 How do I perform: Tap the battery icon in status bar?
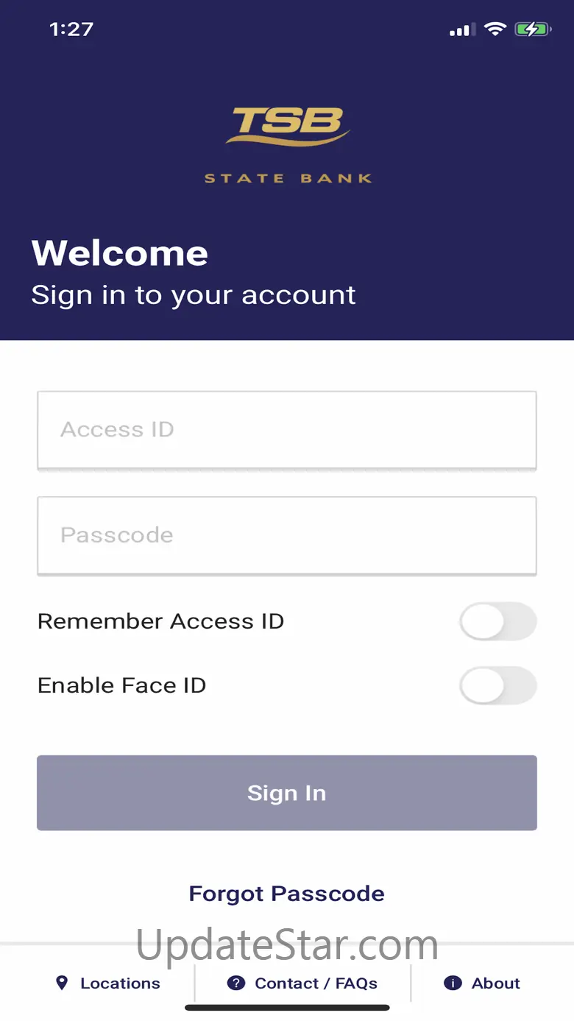coord(533,29)
